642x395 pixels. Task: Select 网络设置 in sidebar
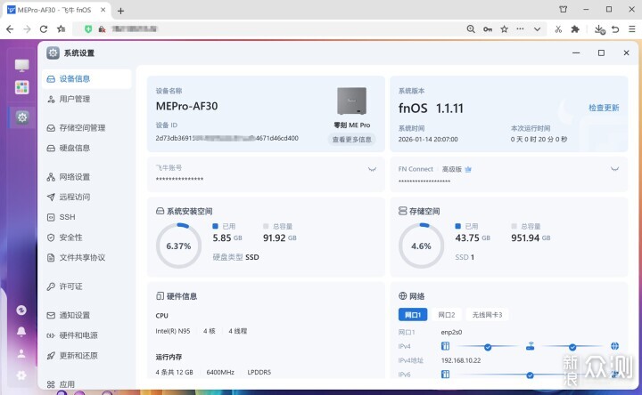pos(86,177)
